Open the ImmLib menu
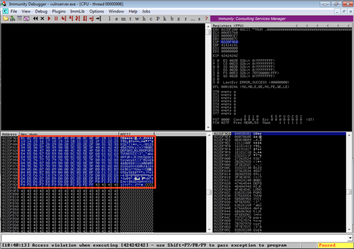The width and height of the screenshot is (354, 249). (77, 11)
